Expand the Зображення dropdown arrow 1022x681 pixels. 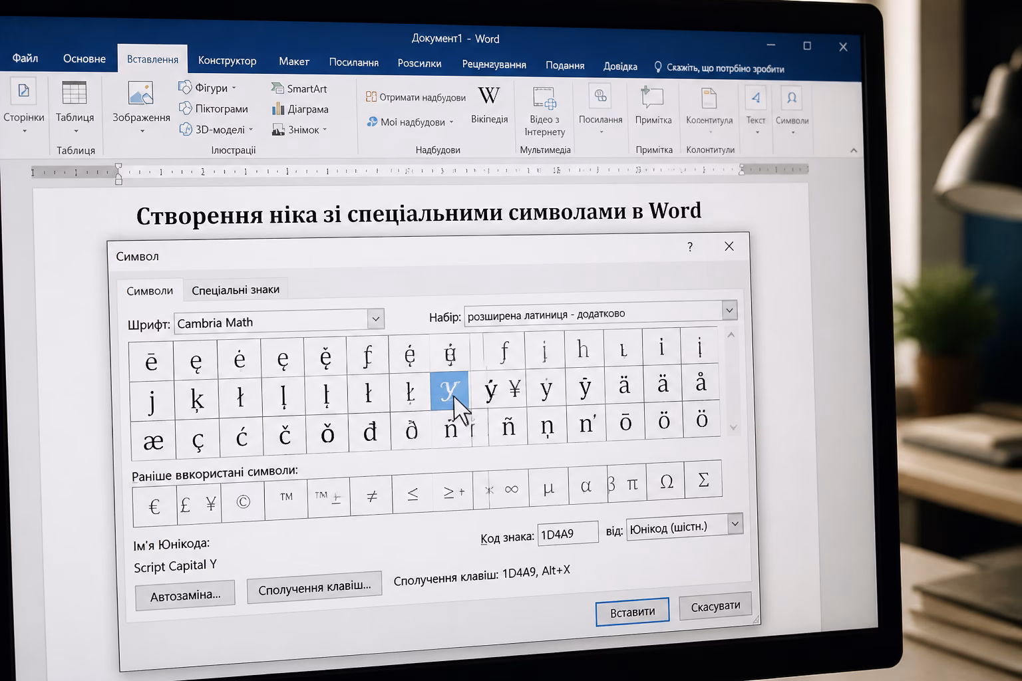click(142, 131)
